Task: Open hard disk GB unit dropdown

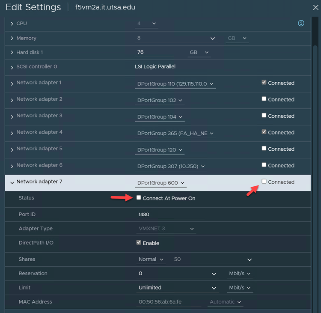Action: click(199, 52)
